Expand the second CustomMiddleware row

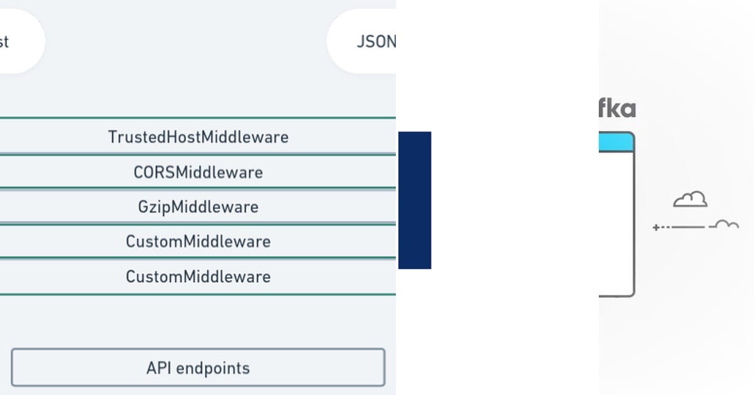(198, 276)
